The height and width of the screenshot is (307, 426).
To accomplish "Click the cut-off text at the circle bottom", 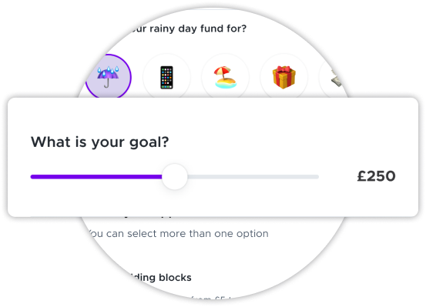I will [x=210, y=298].
